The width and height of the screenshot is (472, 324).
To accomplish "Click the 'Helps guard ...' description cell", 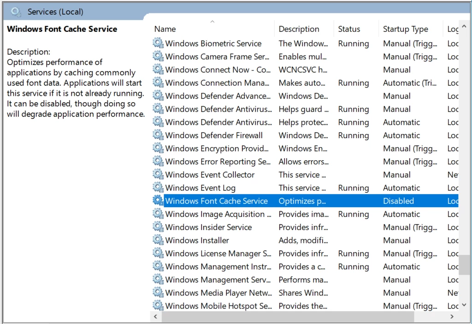I will 303,109.
